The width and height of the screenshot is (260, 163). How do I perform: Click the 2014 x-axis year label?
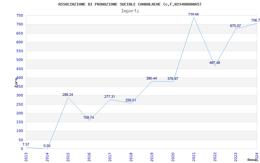point(47,157)
